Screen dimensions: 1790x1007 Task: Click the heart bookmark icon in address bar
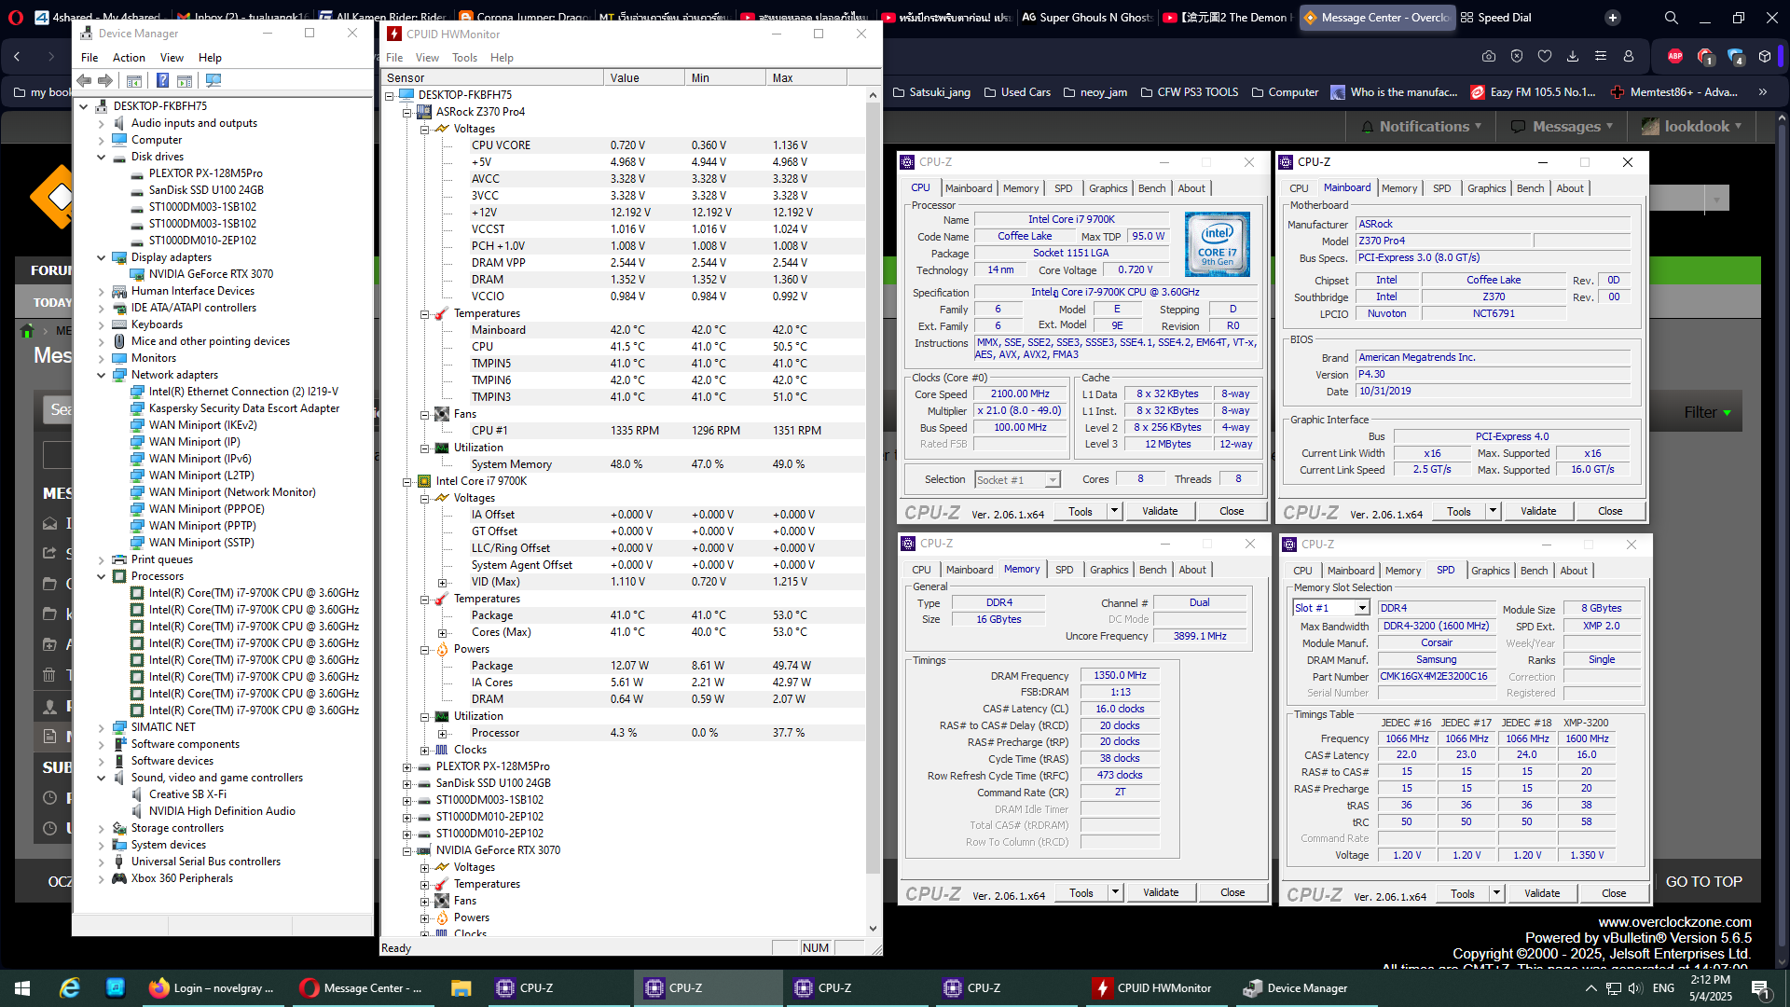click(x=1545, y=57)
